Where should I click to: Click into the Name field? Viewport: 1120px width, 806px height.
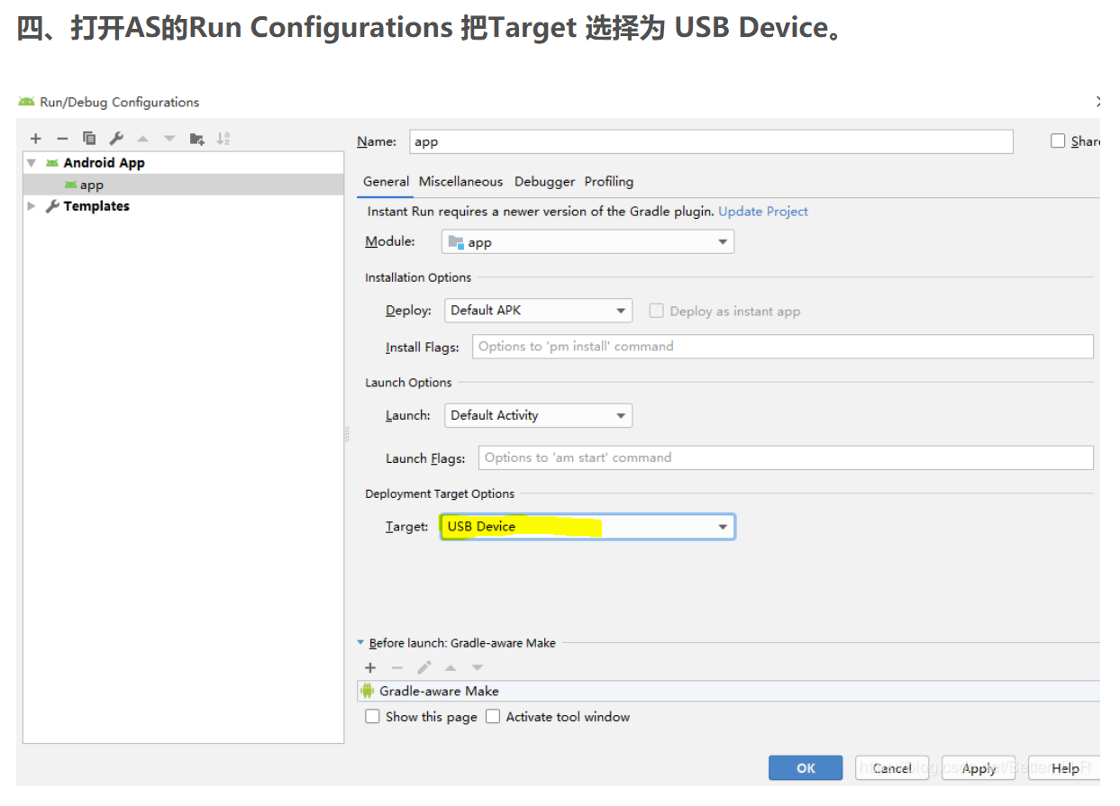coord(712,141)
